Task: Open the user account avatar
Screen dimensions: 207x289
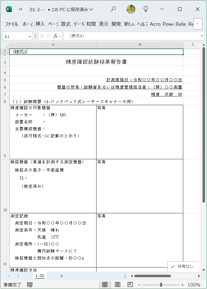Action: 131,9
